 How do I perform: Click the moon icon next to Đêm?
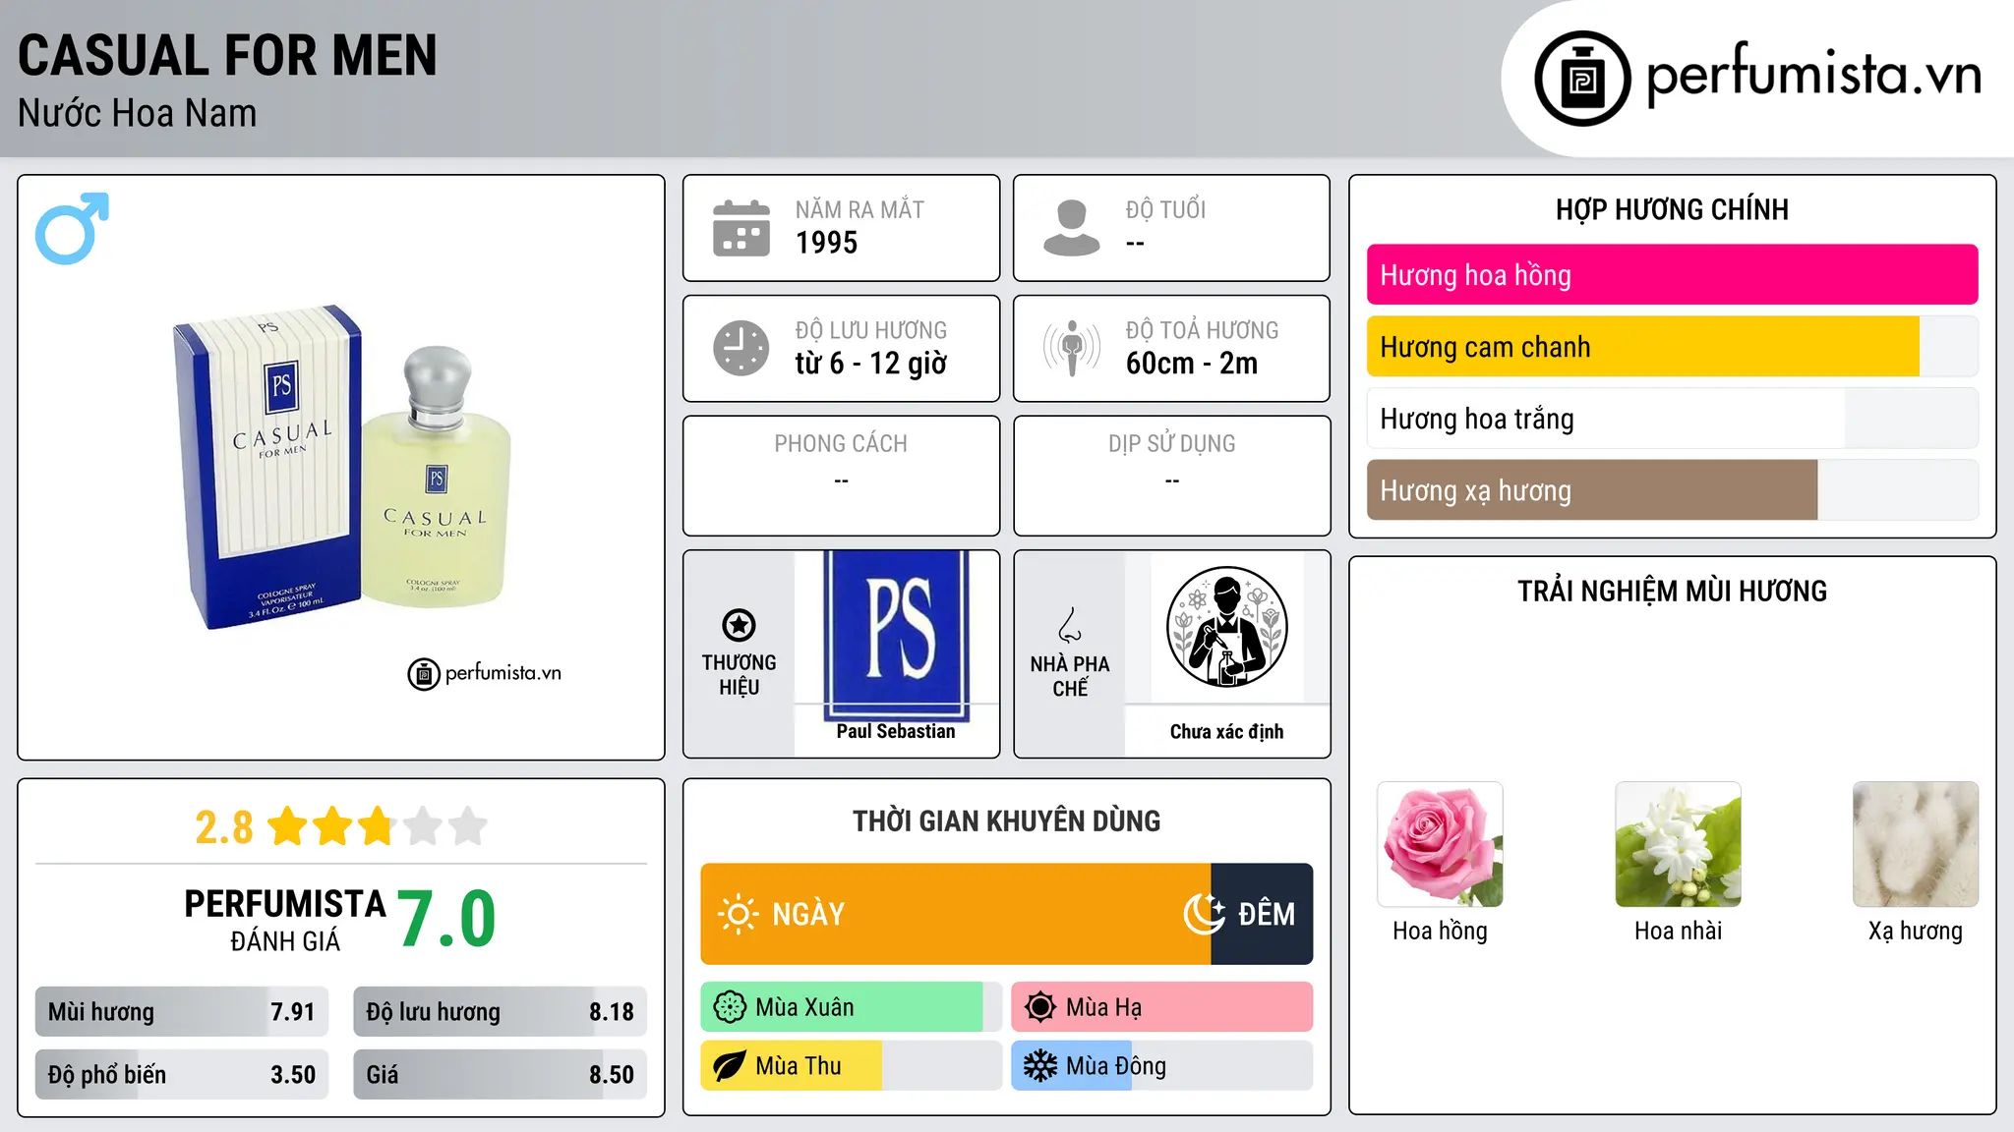[x=1204, y=914]
